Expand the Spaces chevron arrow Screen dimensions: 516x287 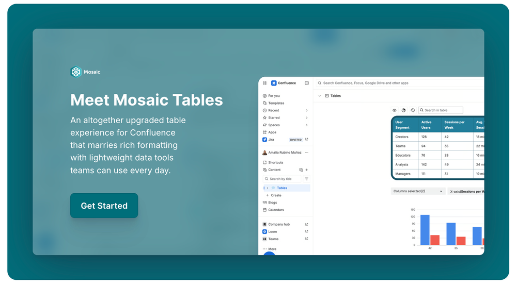pyautogui.click(x=307, y=125)
